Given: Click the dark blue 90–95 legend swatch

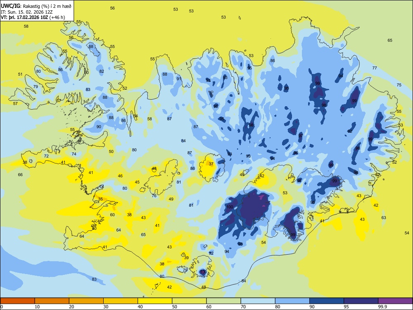Looking at the screenshot, I should click(x=327, y=301).
